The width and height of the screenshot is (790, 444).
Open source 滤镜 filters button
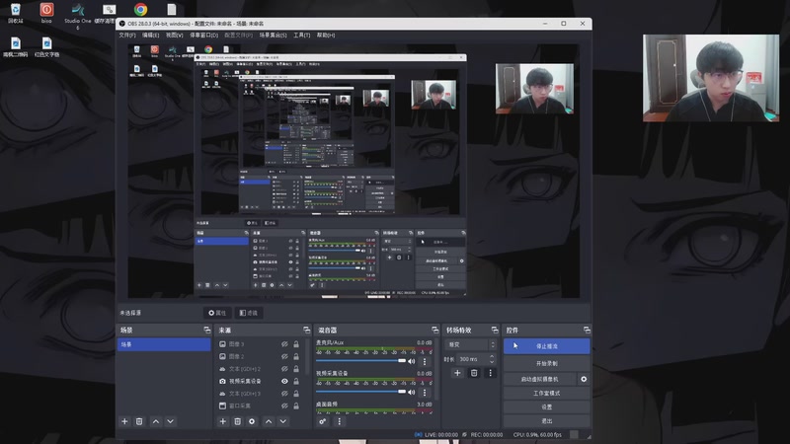click(249, 313)
